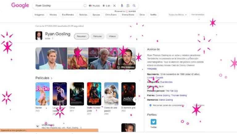The image size is (237, 134).
Task: Open Google Lens image search icon
Action: pos(128,6)
